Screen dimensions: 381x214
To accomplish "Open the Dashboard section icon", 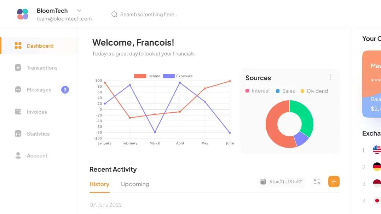I will (x=18, y=46).
